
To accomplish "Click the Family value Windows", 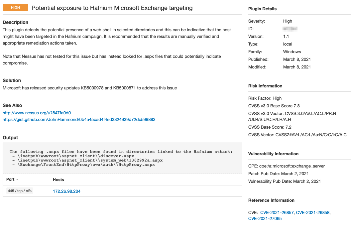I will pos(292,52).
